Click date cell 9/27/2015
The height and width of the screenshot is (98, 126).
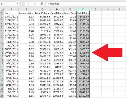[11, 63]
